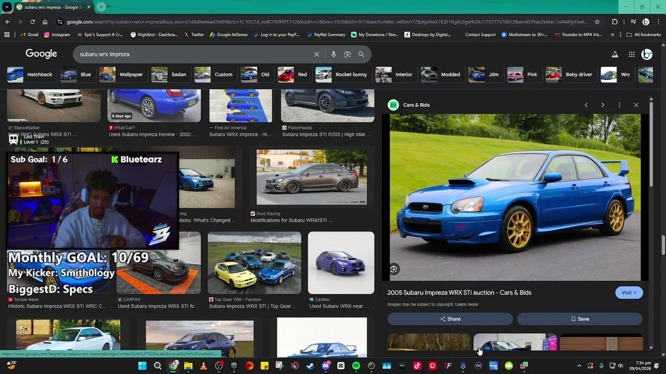Open Chrome media control button
This screenshot has height=374, width=666.
[x=633, y=22]
